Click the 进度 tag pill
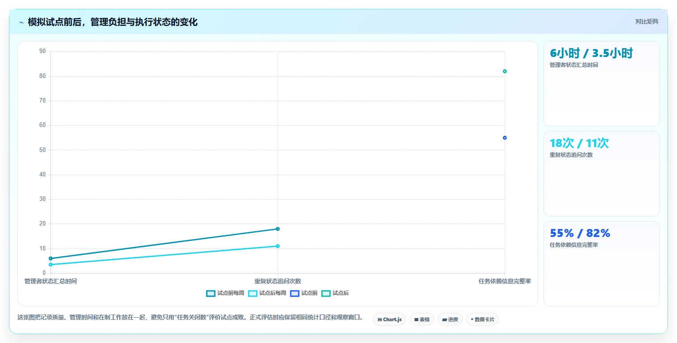The height and width of the screenshot is (343, 677). [450, 319]
